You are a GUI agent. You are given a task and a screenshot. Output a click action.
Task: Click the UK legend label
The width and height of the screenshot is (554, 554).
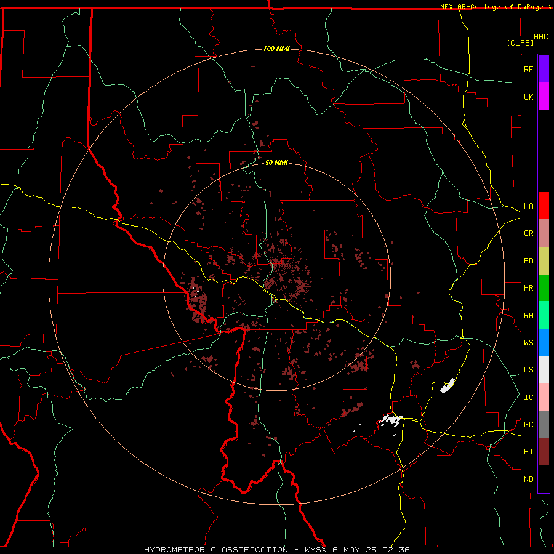point(528,97)
